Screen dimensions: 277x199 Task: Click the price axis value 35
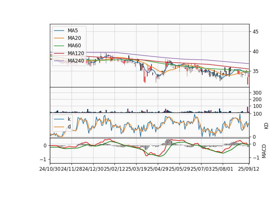click(x=255, y=71)
